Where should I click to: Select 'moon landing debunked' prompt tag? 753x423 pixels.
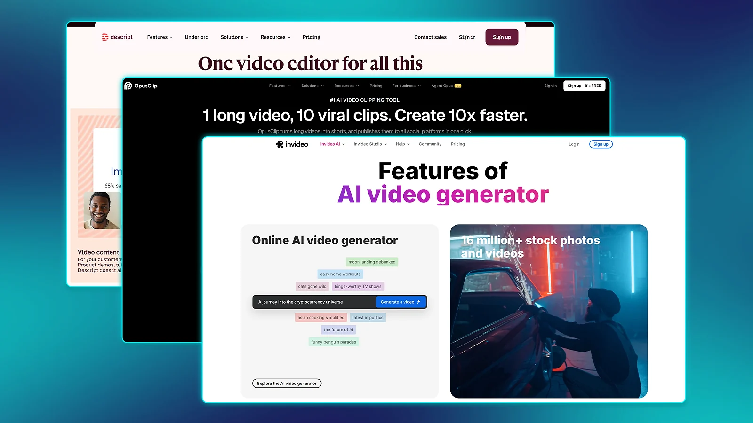click(372, 262)
